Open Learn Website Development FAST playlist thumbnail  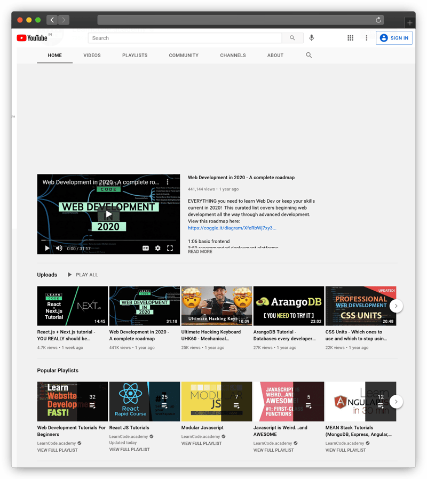[73, 402]
